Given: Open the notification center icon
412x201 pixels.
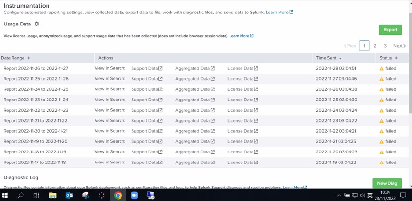Looking at the screenshot, I should [403, 195].
